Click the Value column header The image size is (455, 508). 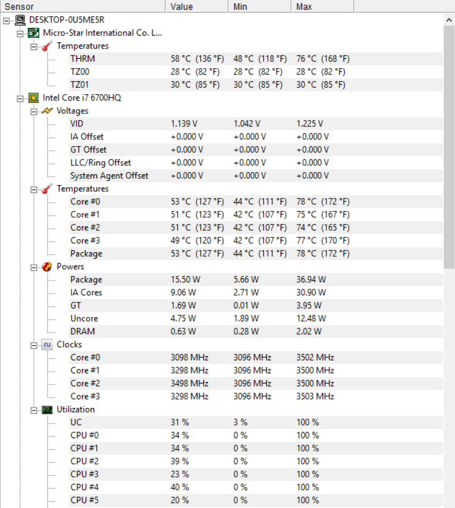[x=197, y=6]
